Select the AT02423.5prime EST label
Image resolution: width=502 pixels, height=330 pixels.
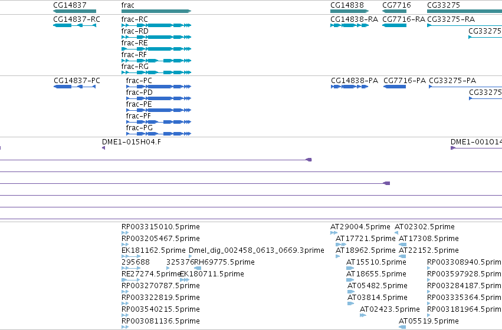pos(390,309)
